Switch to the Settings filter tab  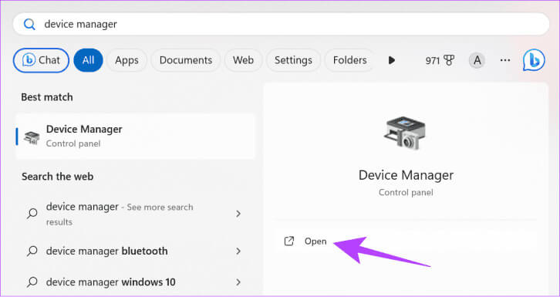[293, 60]
